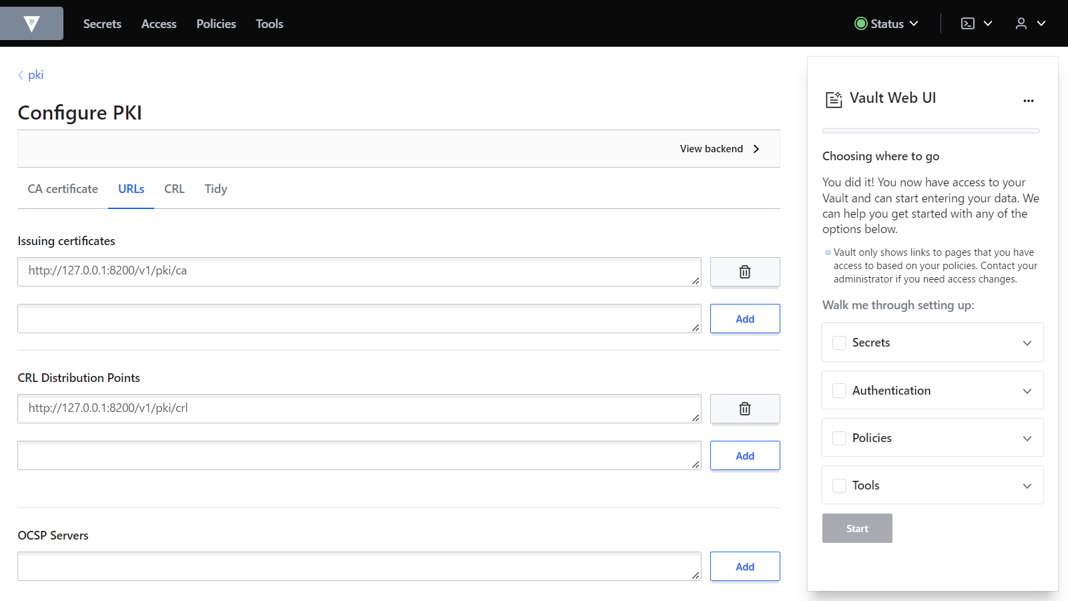Expand the Tools section chevron
The width and height of the screenshot is (1068, 601).
click(x=1027, y=485)
